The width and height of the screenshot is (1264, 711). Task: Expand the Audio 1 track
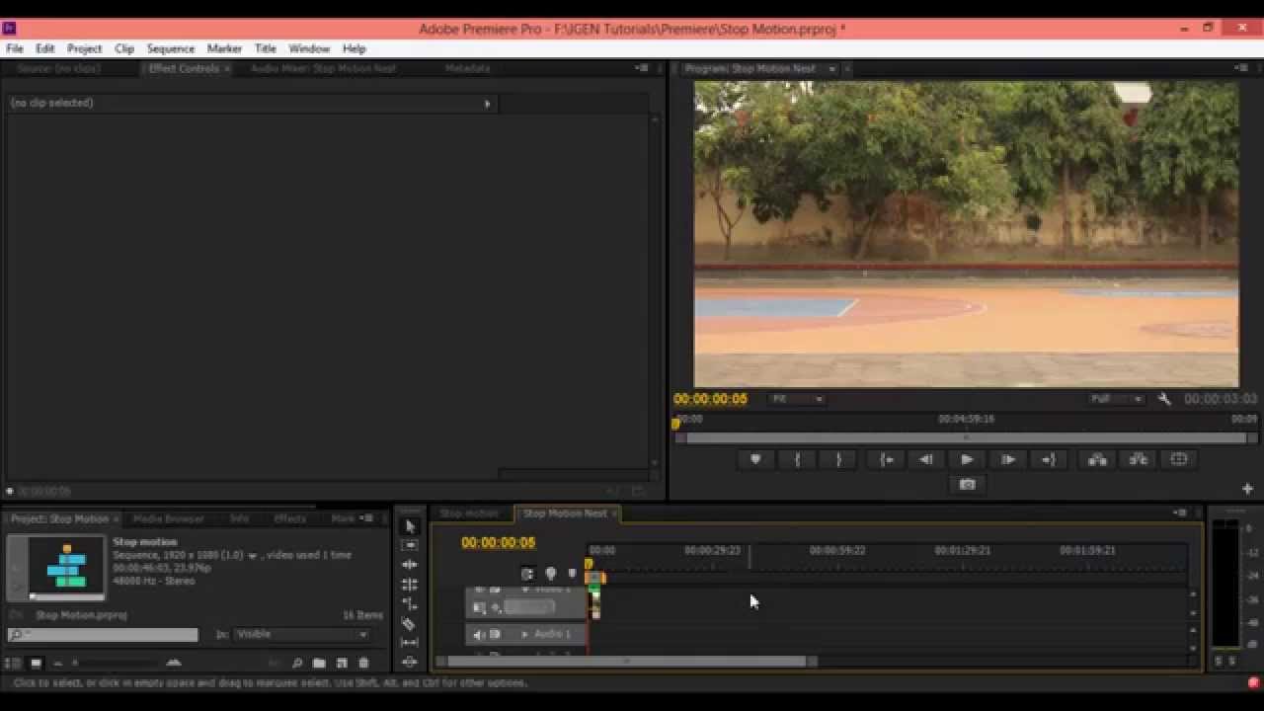(x=524, y=634)
